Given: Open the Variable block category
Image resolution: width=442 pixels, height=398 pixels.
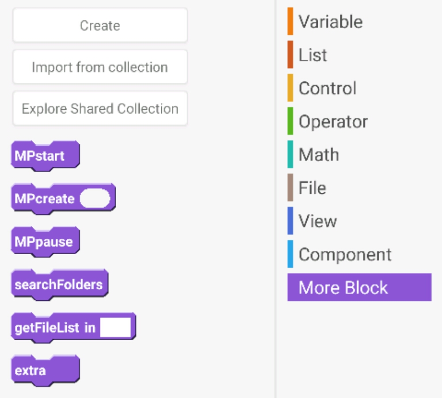Looking at the screenshot, I should [x=330, y=22].
